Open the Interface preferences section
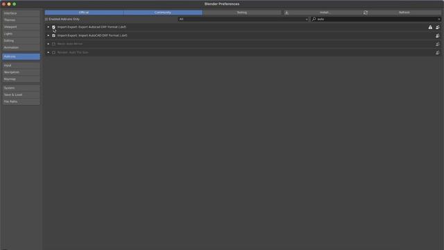The image size is (444, 250). [x=21, y=13]
